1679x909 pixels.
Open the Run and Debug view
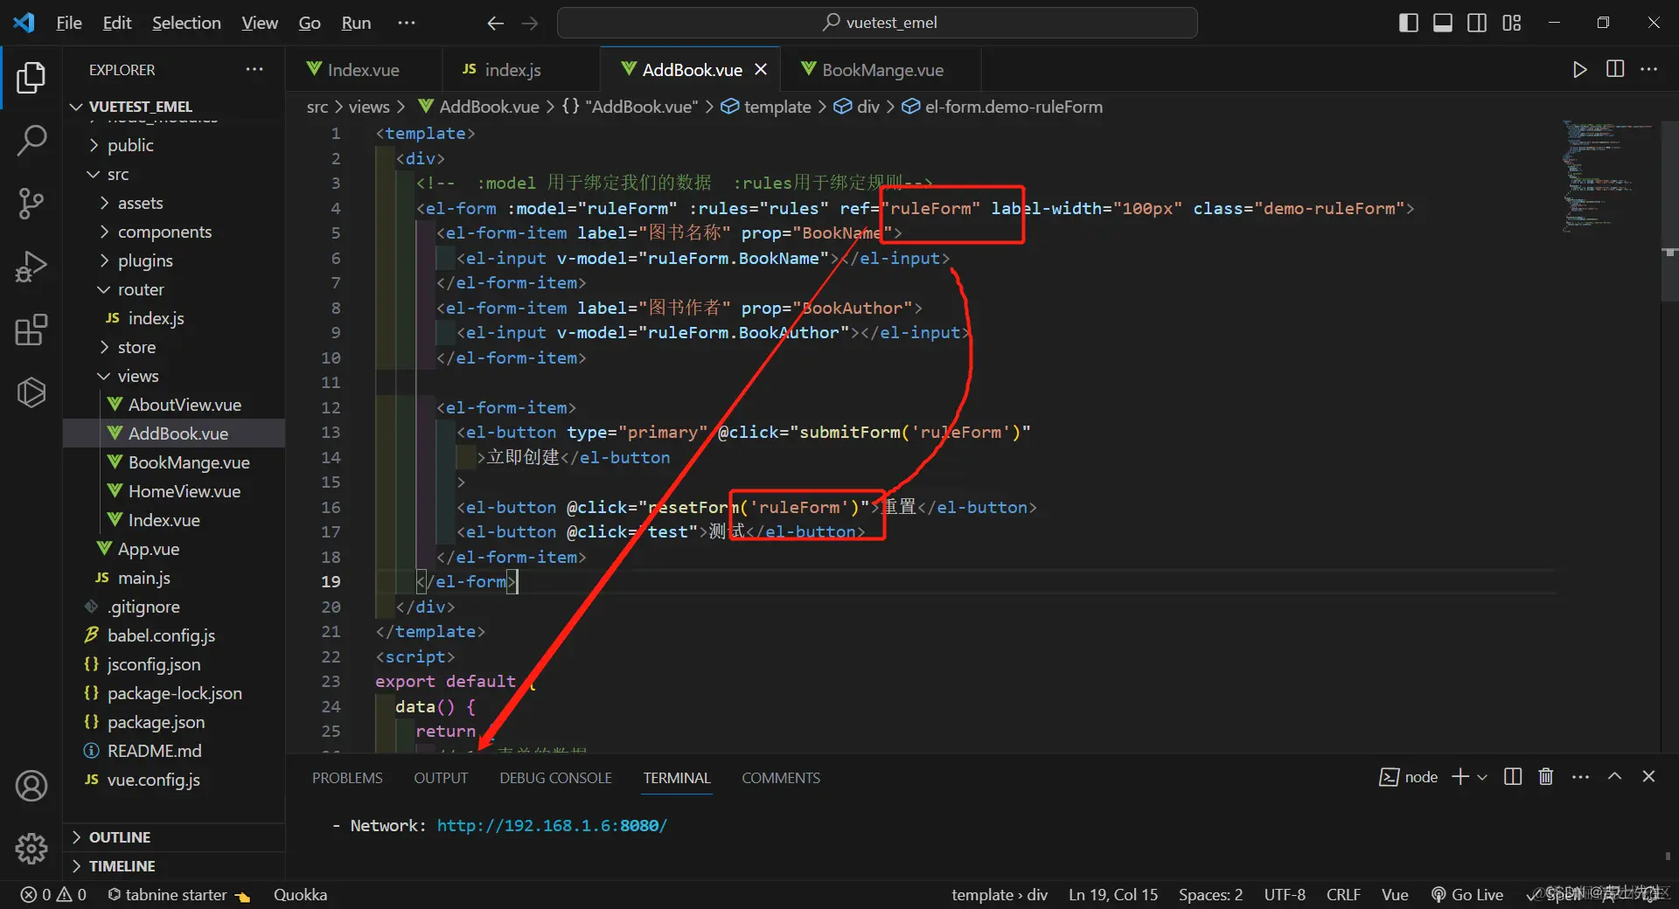point(31,267)
